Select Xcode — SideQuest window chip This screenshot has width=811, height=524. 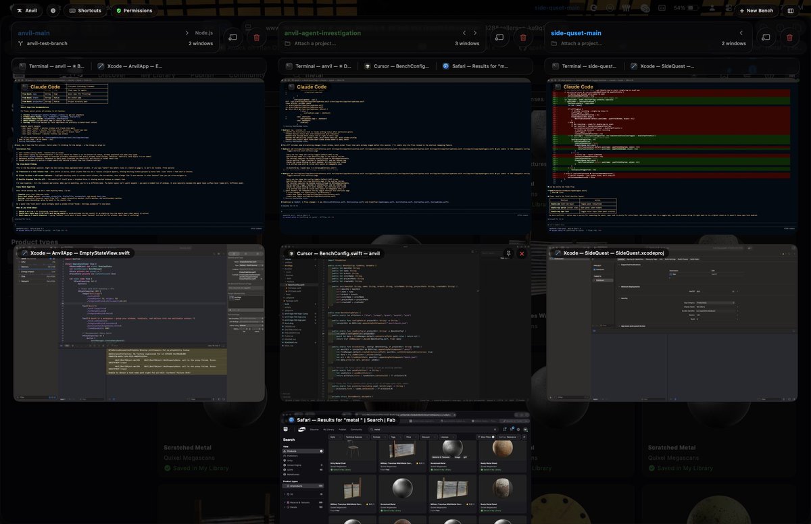(x=664, y=66)
